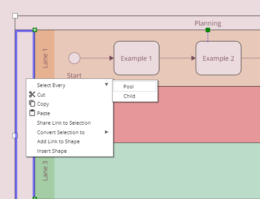Click the Lane 3 header label
The image size is (260, 199).
(45, 170)
